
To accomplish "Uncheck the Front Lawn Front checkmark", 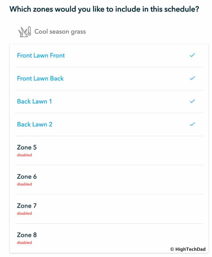I will 192,55.
